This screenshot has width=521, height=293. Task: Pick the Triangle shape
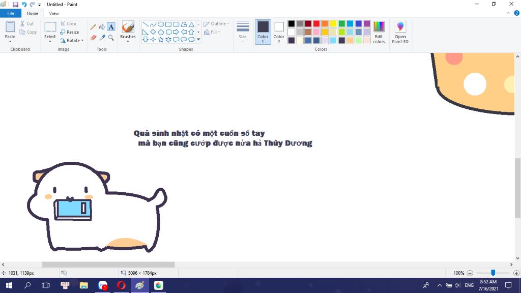(x=191, y=24)
